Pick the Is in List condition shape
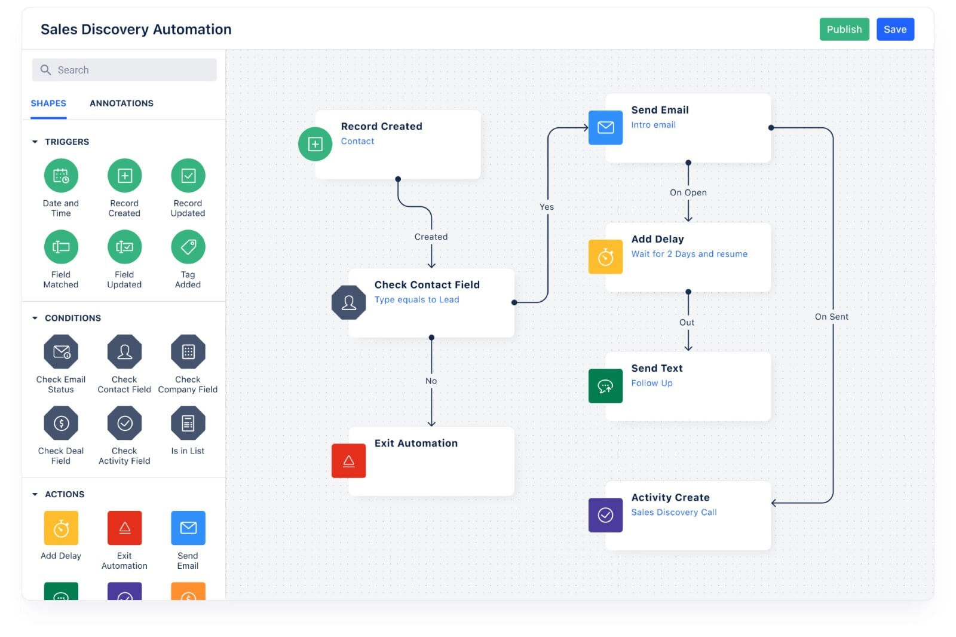956x637 pixels. pos(188,423)
